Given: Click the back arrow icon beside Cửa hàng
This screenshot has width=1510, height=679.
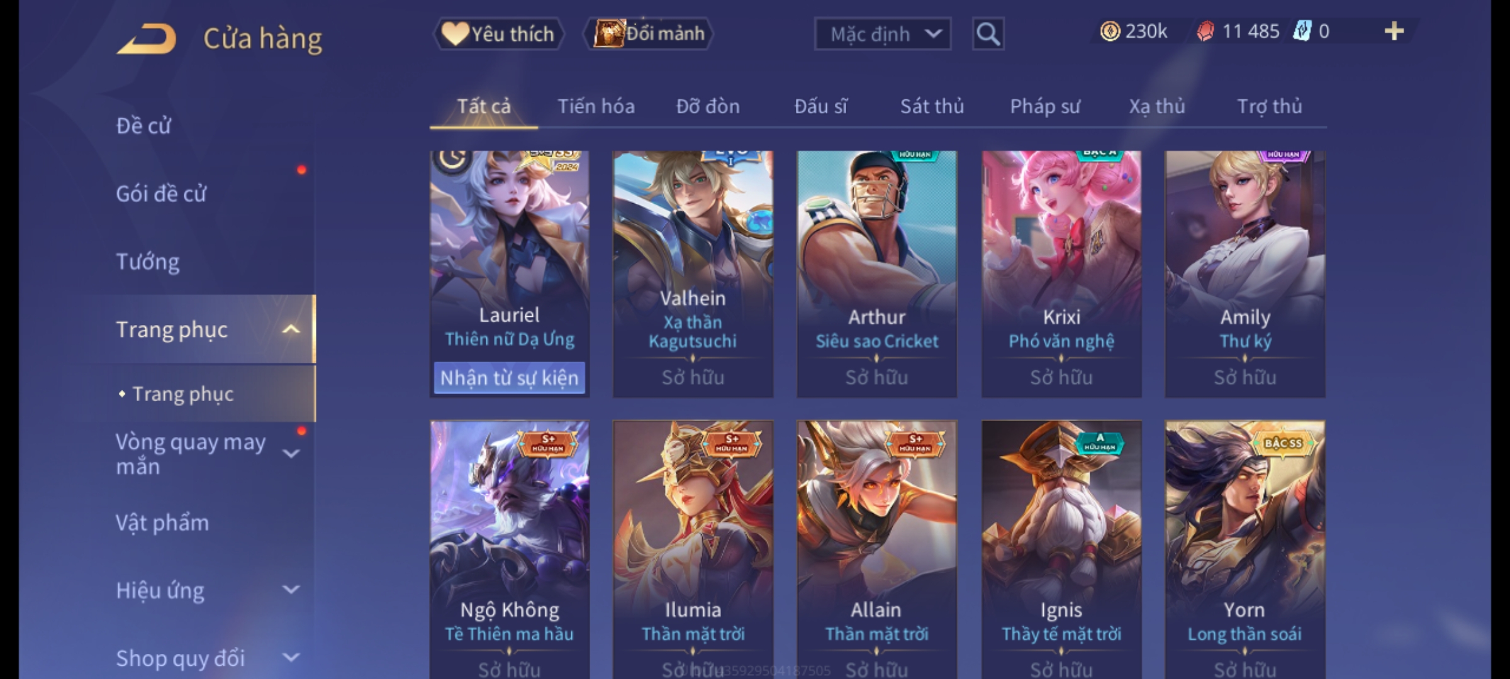Looking at the screenshot, I should [147, 39].
